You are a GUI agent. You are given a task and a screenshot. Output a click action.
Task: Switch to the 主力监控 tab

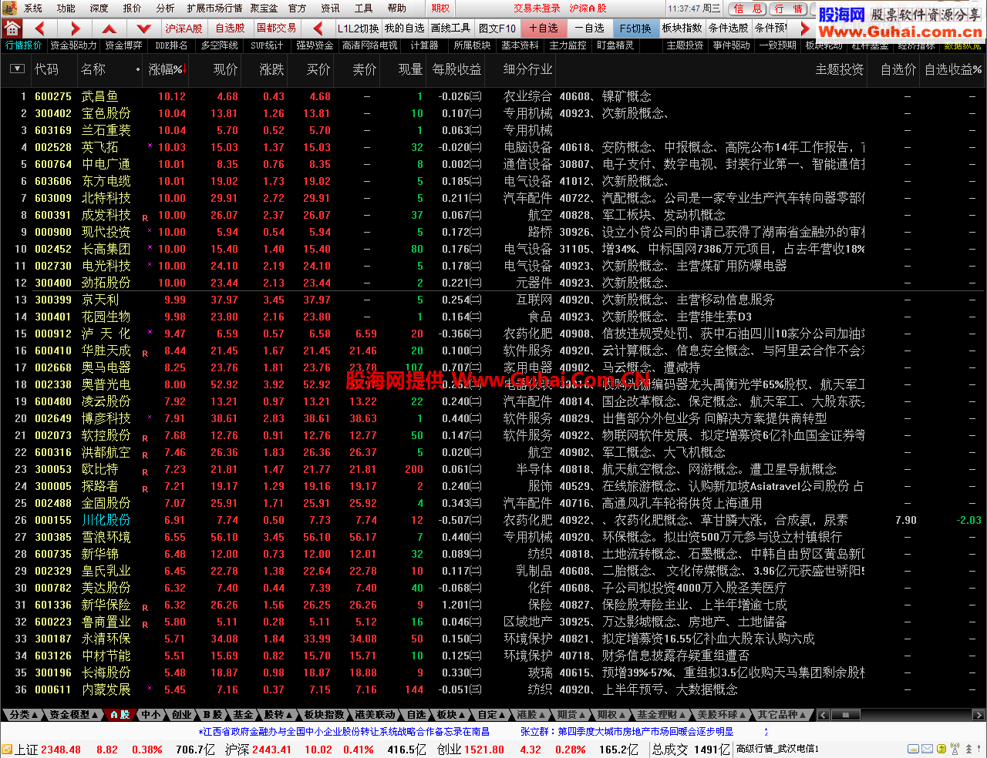coord(568,45)
